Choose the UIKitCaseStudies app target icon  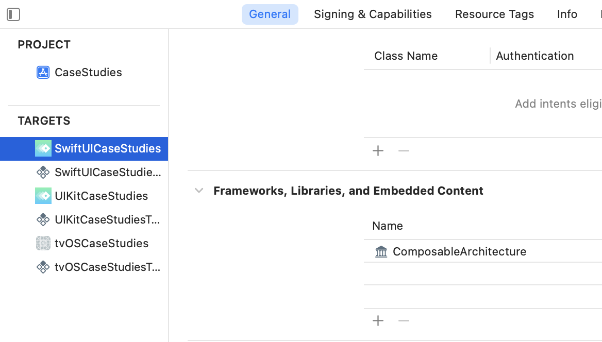pos(43,196)
